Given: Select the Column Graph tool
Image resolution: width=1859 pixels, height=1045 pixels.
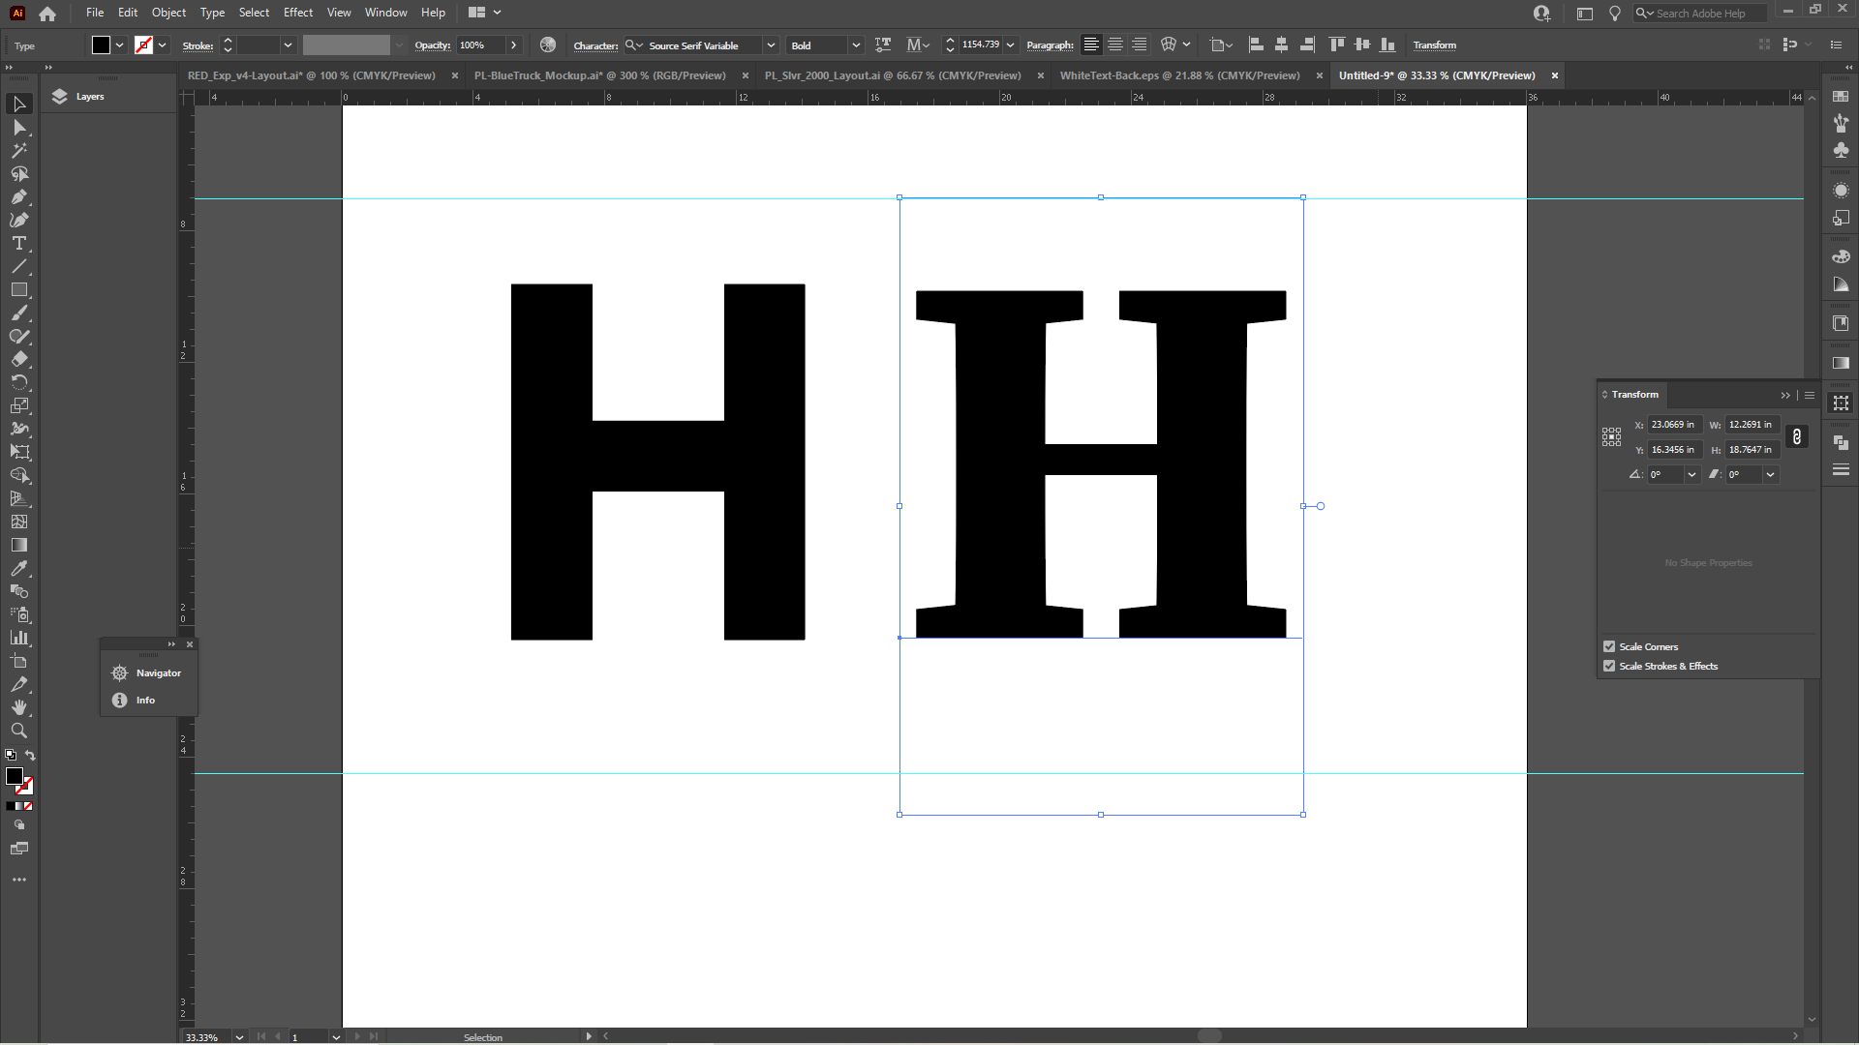Looking at the screenshot, I should [x=19, y=638].
